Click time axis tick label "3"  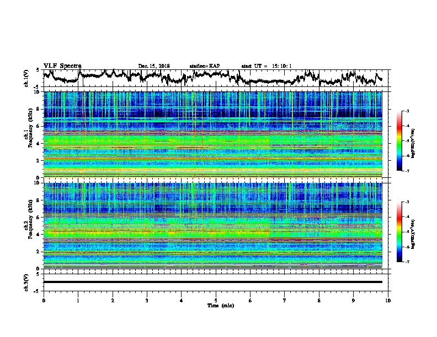pyautogui.click(x=147, y=301)
